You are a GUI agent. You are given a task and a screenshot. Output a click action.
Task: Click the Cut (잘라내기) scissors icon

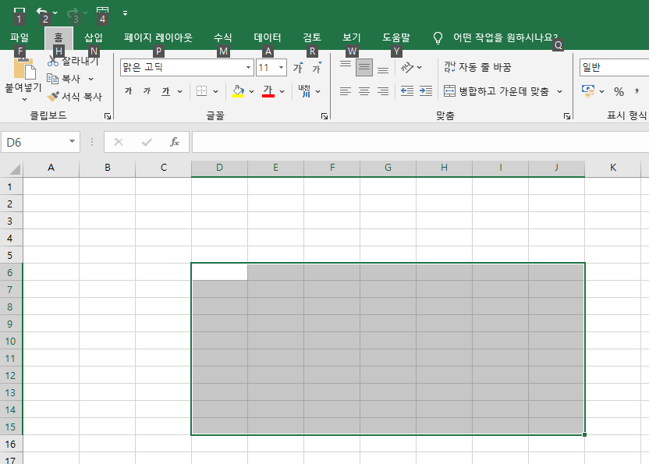53,62
